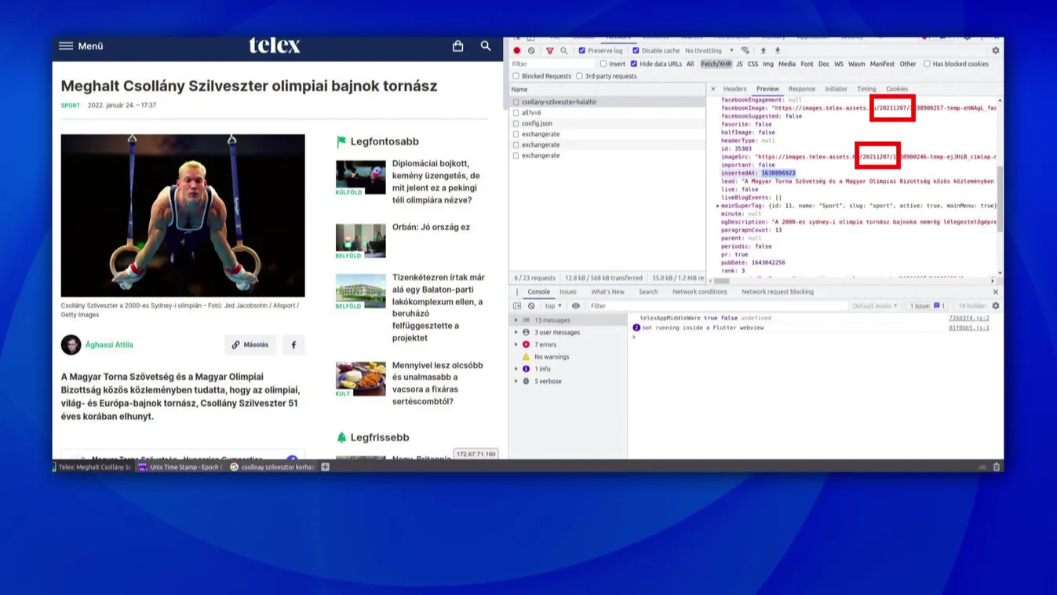Click the network search magnifier icon

point(563,50)
